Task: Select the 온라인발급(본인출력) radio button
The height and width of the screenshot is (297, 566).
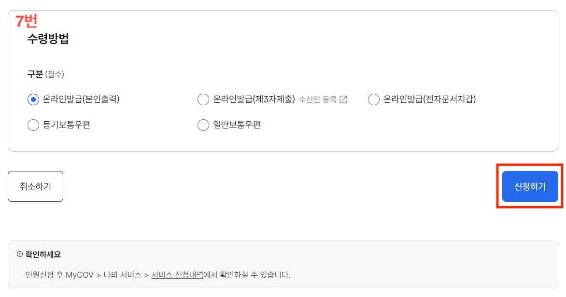Action: (x=32, y=99)
